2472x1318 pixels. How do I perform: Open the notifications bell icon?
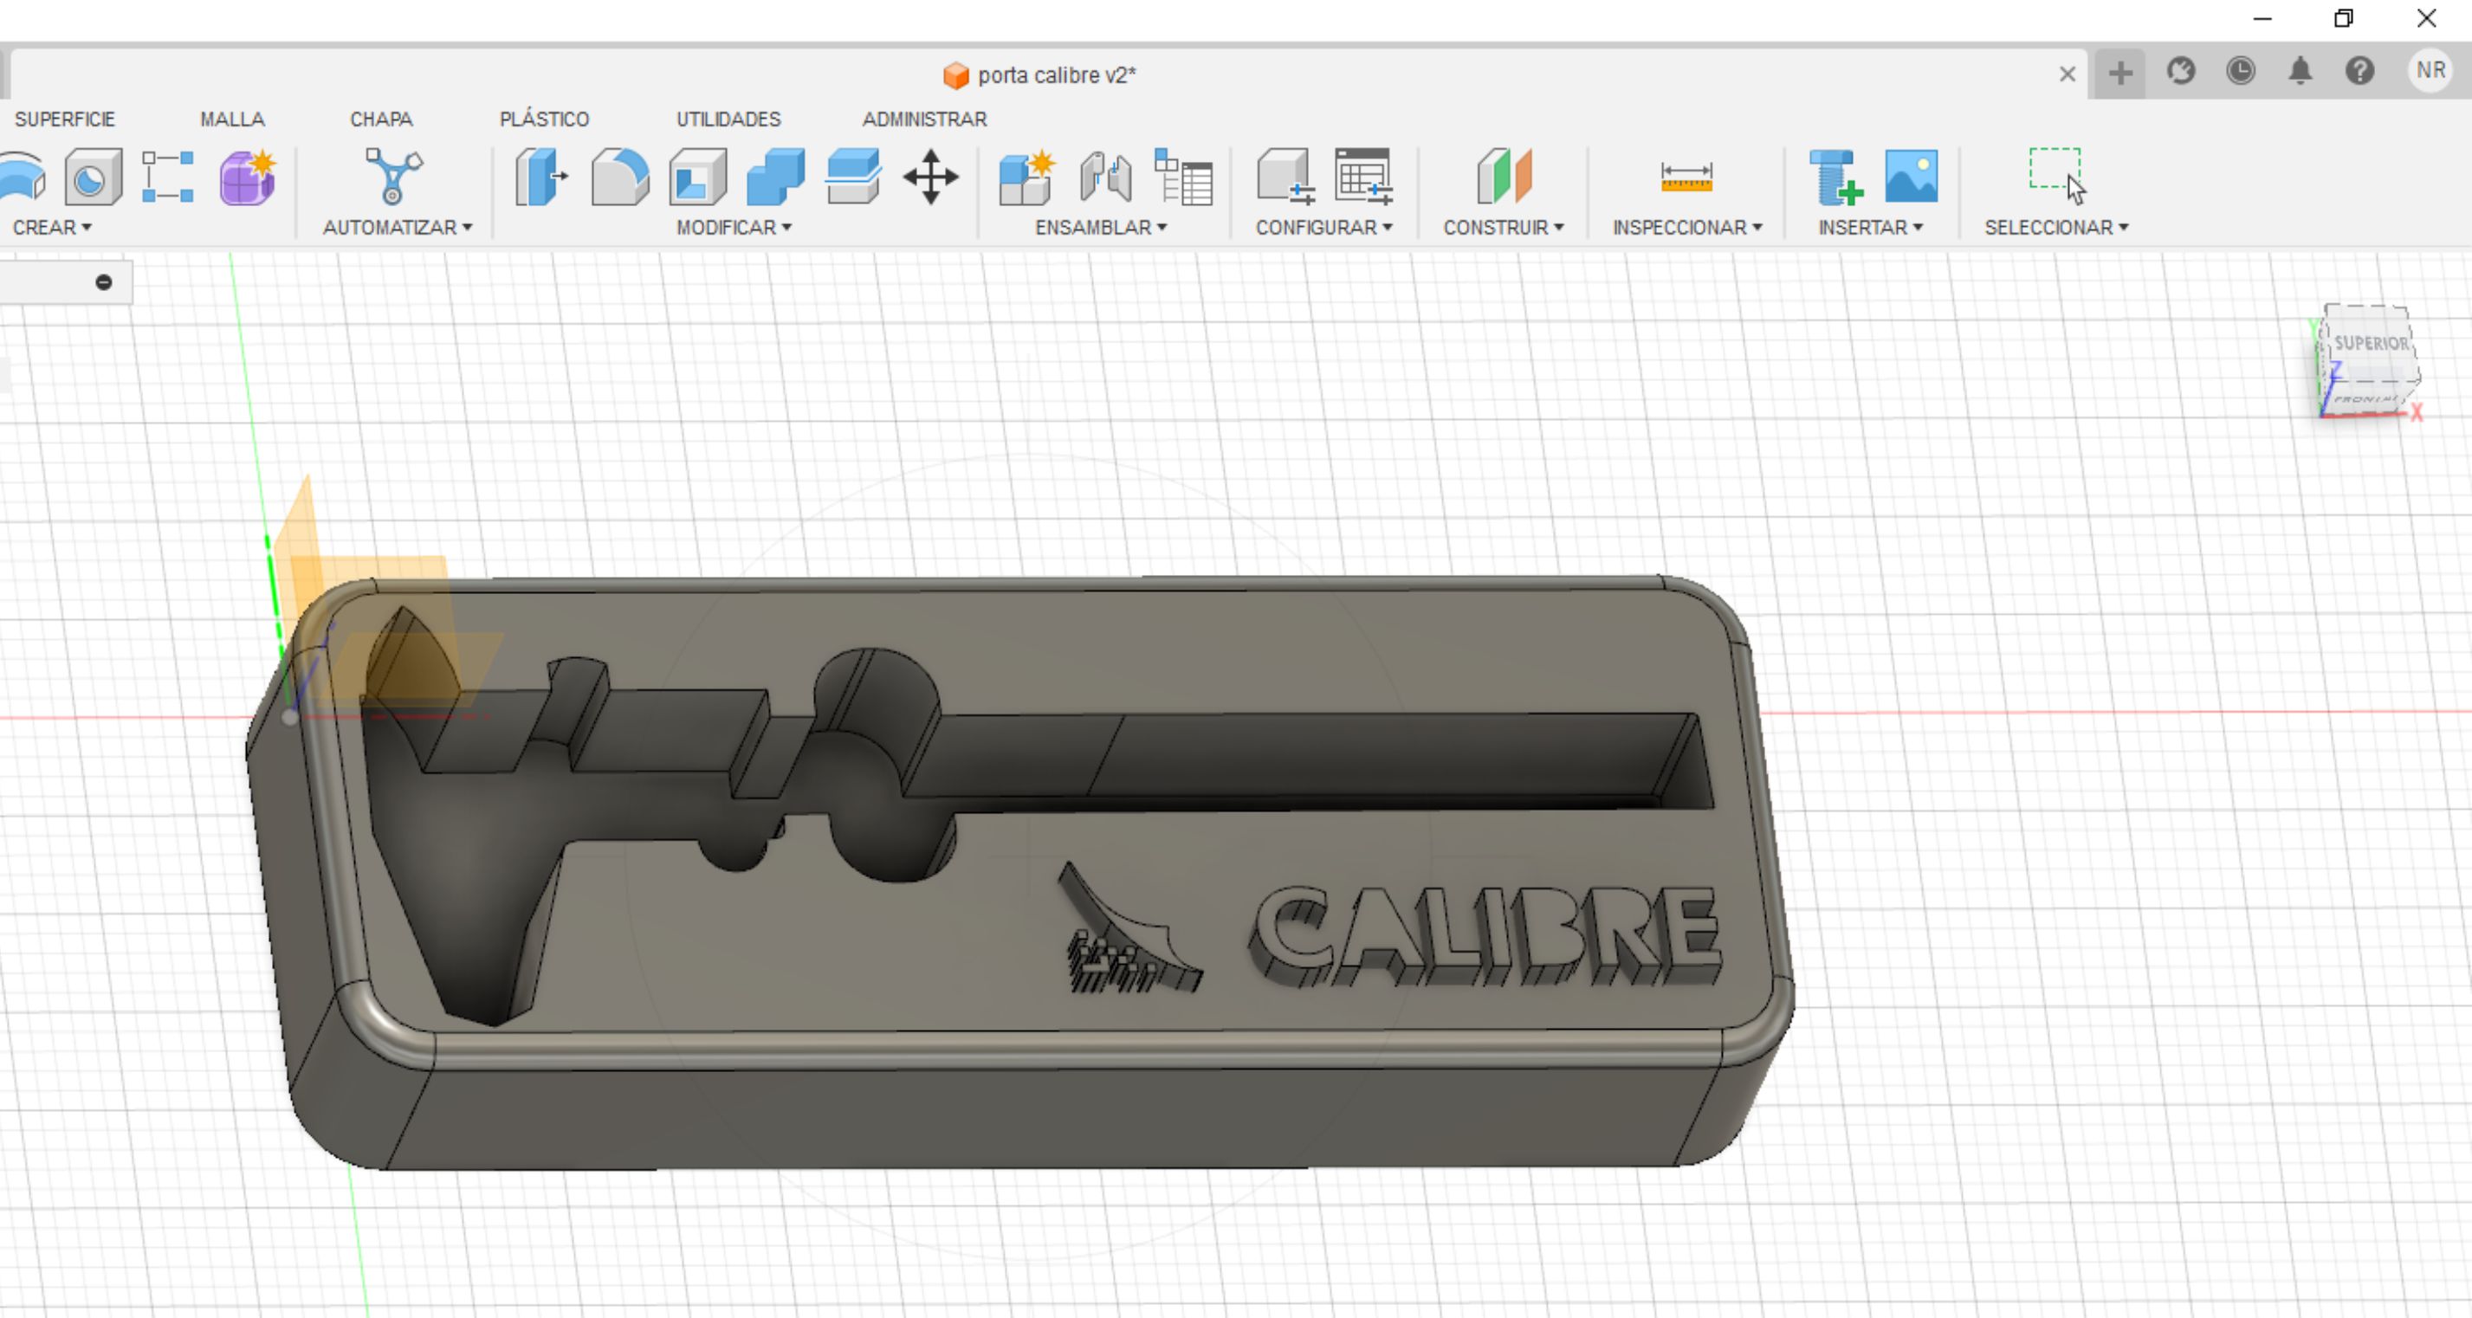(2301, 71)
